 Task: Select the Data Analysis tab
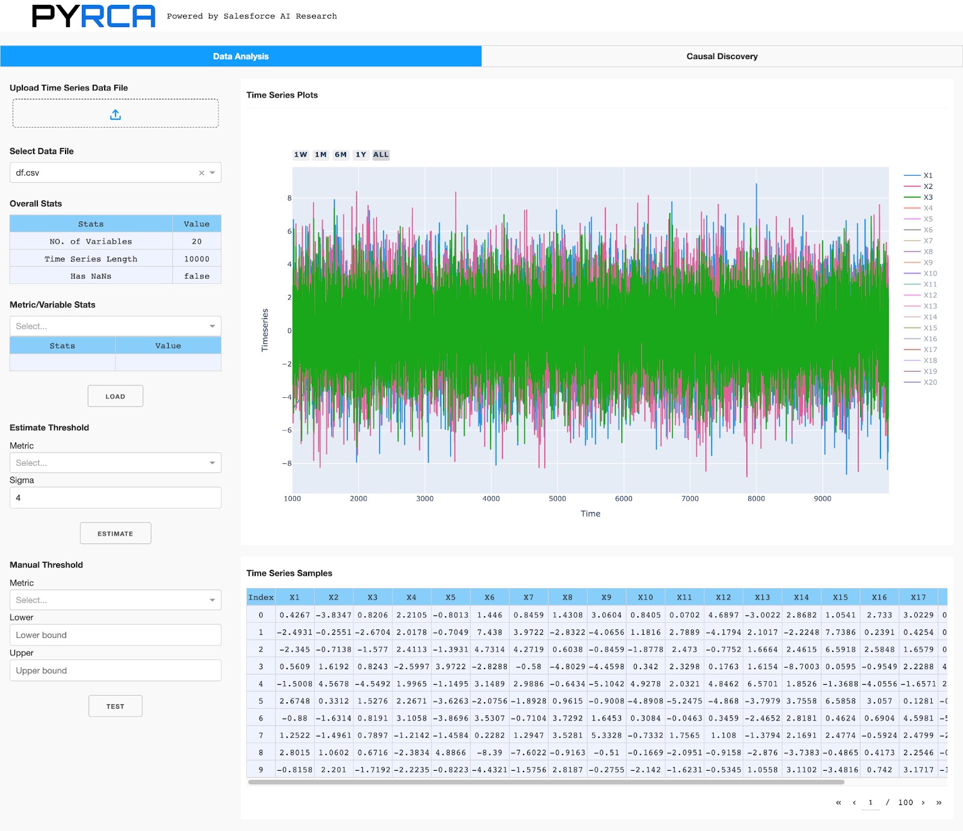pyautogui.click(x=241, y=57)
